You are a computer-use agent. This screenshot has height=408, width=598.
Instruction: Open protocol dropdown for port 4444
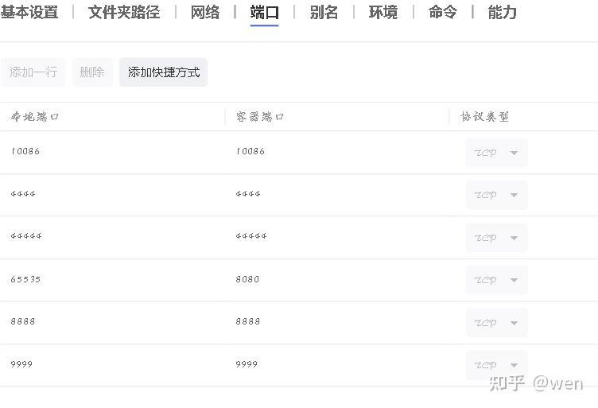496,195
